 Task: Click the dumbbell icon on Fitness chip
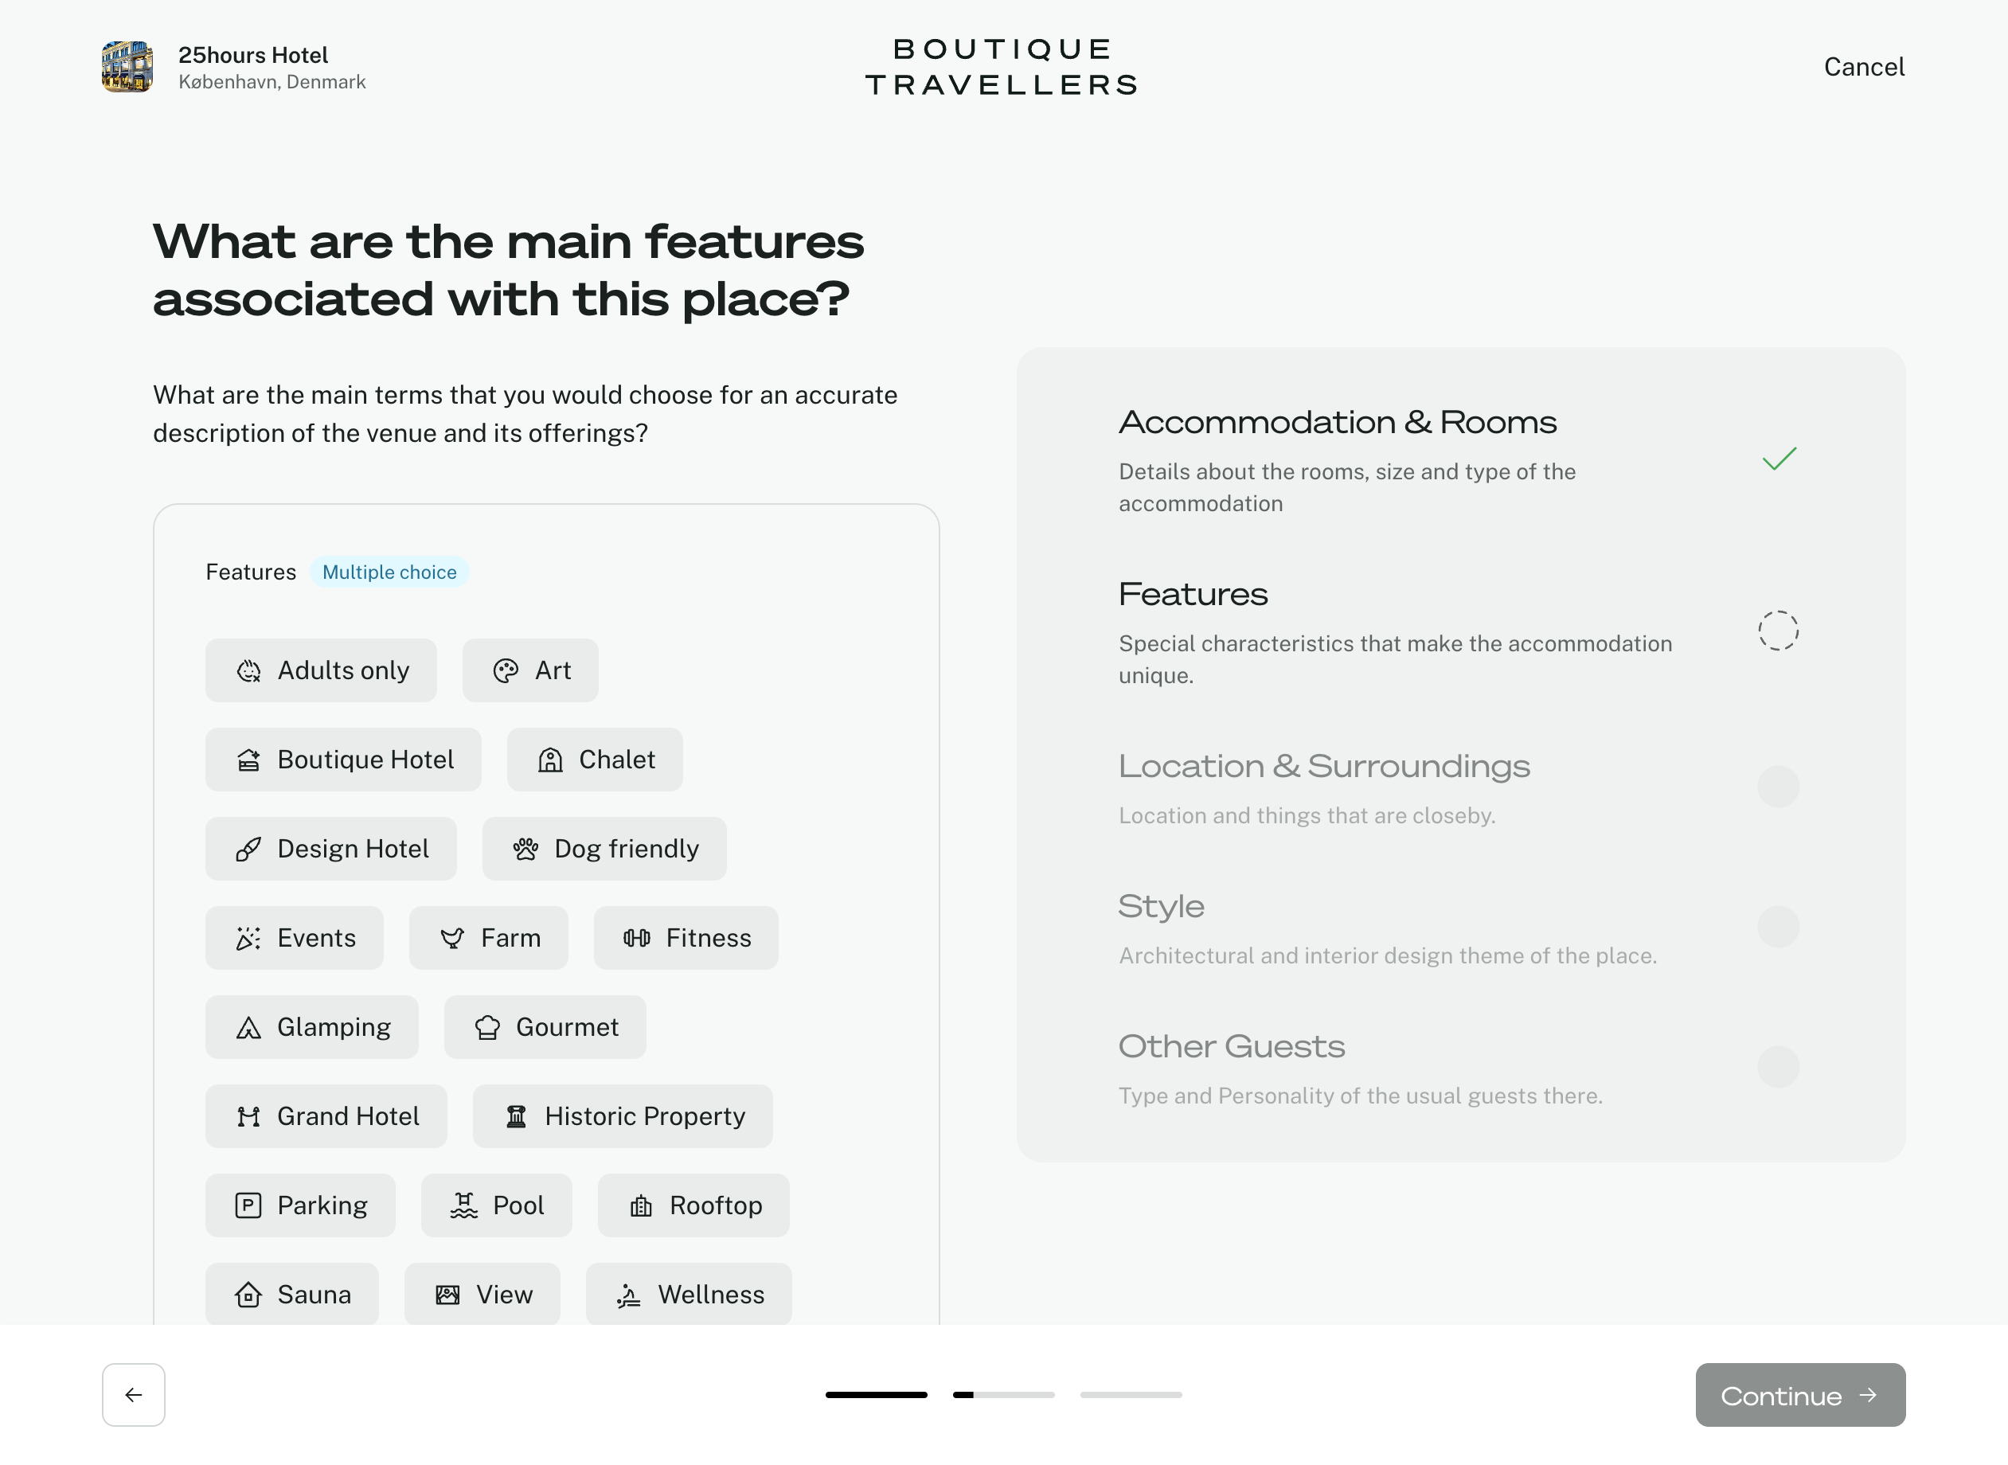pyautogui.click(x=636, y=937)
